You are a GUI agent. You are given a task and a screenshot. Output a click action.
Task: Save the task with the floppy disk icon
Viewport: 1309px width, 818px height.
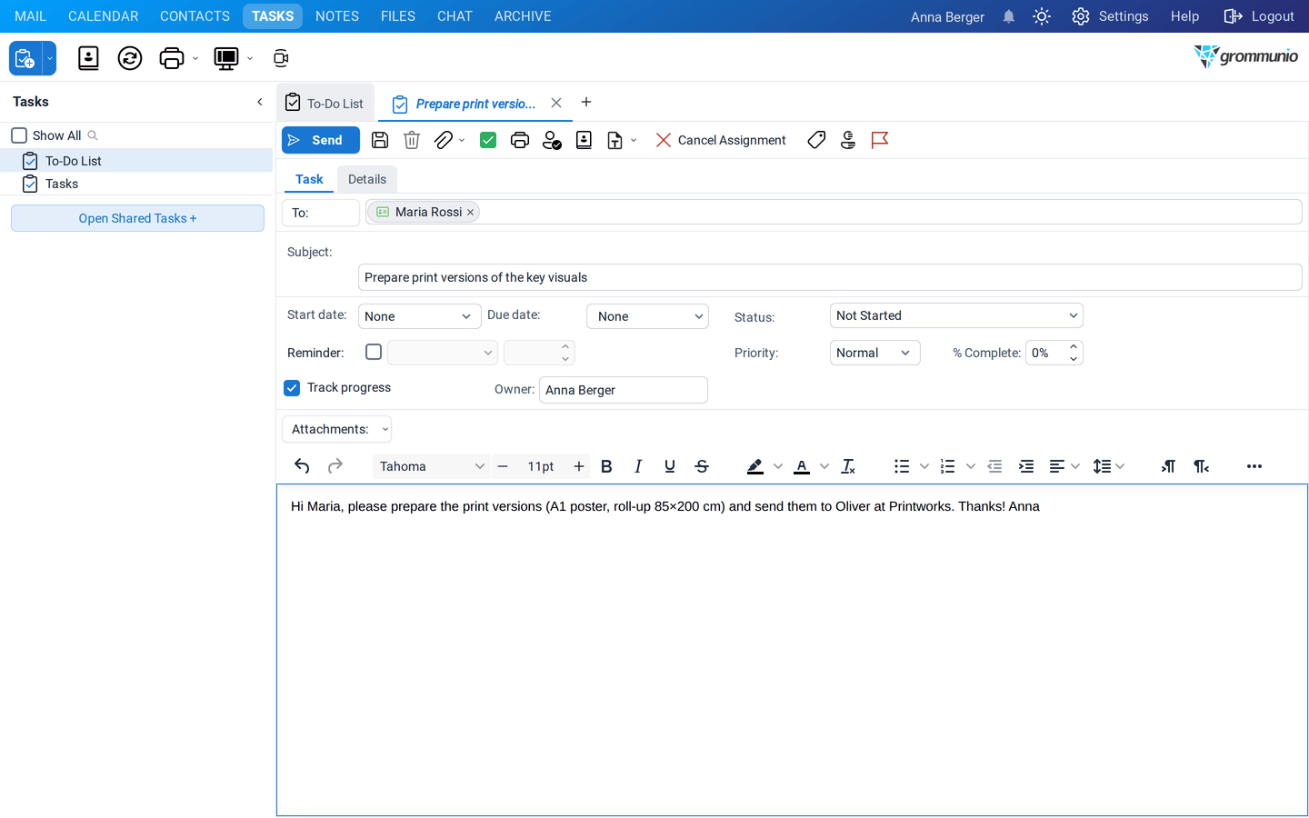[380, 140]
